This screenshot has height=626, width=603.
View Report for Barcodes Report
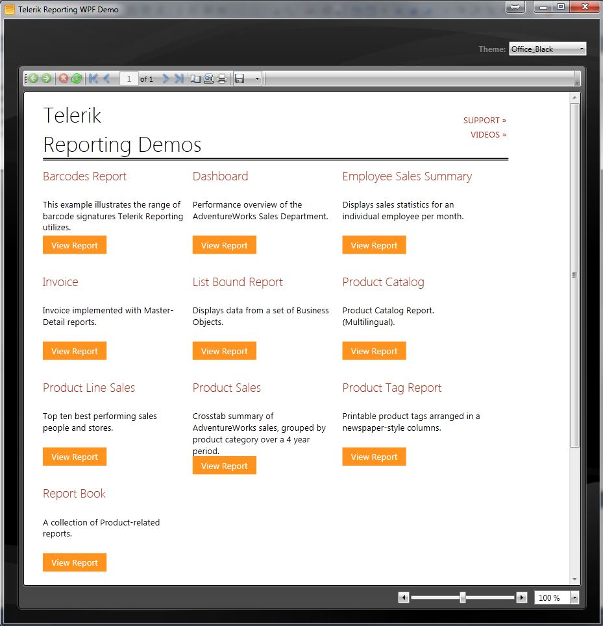(75, 245)
